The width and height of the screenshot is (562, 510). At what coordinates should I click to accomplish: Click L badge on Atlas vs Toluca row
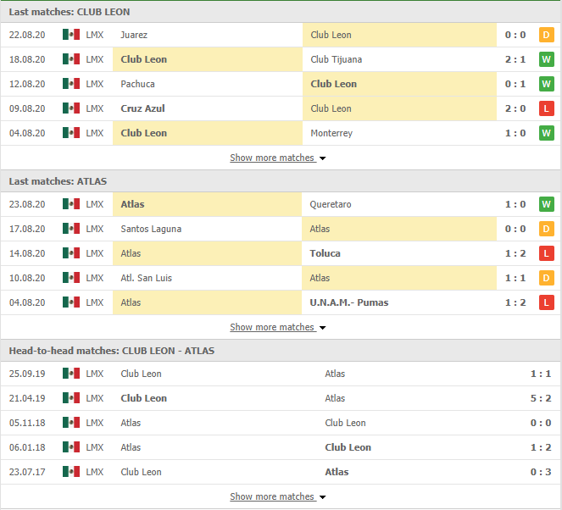coord(547,253)
